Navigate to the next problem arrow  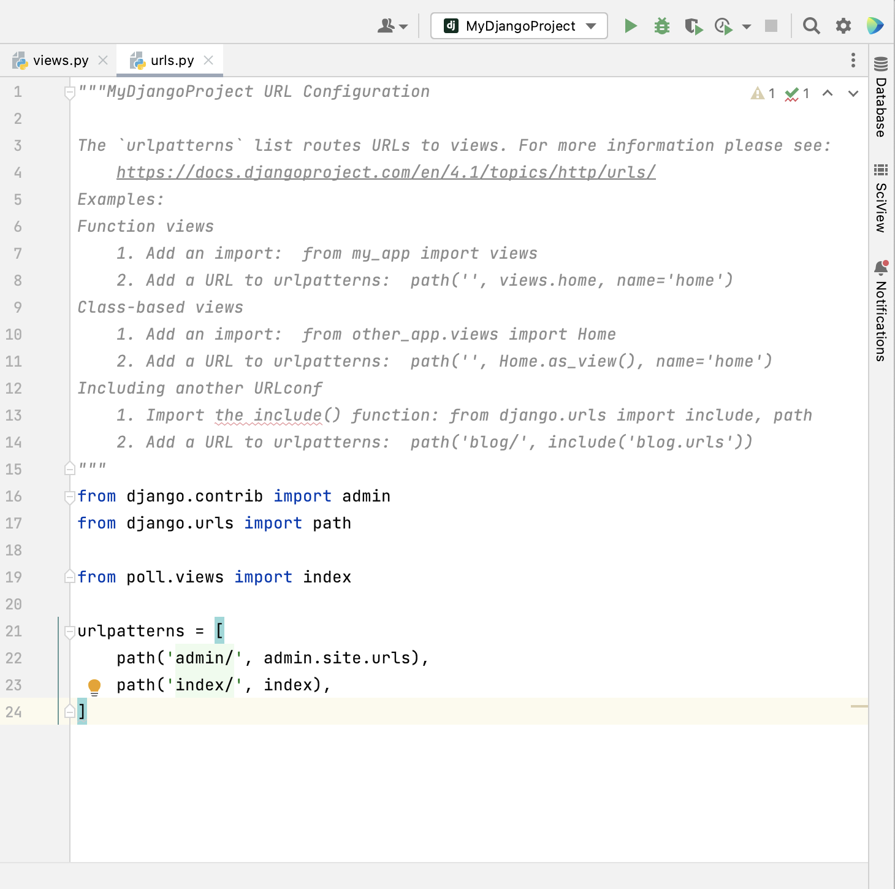point(852,93)
